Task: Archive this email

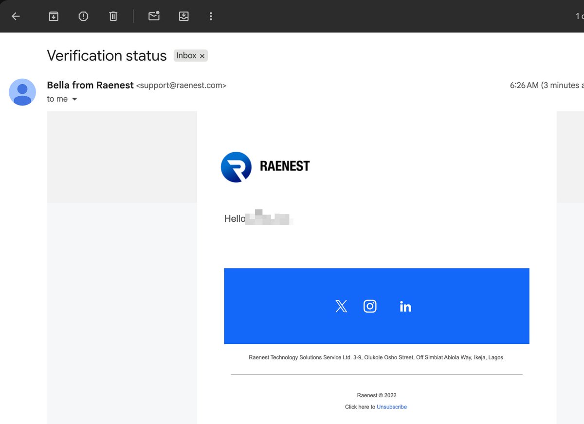Action: click(x=54, y=16)
